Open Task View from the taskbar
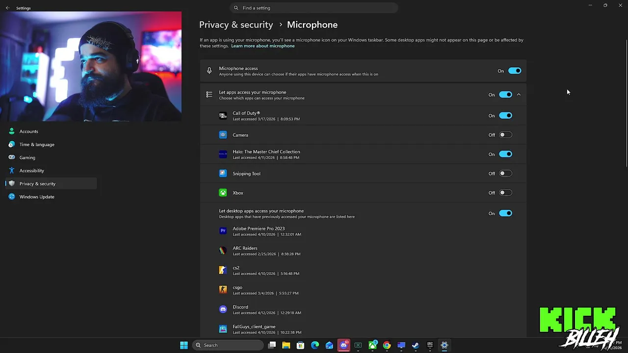This screenshot has height=353, width=628. click(272, 345)
